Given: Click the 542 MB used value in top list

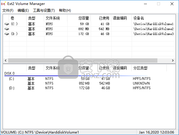Looking at the screenshot, I should (104, 29).
